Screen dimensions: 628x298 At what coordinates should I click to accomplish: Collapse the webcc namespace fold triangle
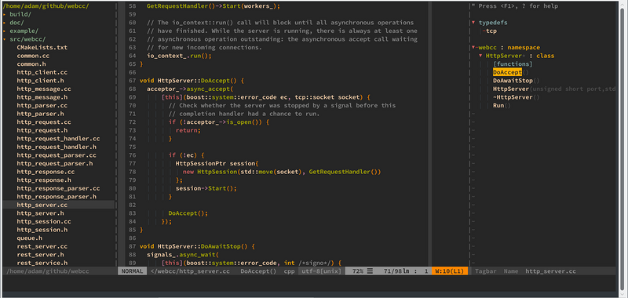pos(473,48)
